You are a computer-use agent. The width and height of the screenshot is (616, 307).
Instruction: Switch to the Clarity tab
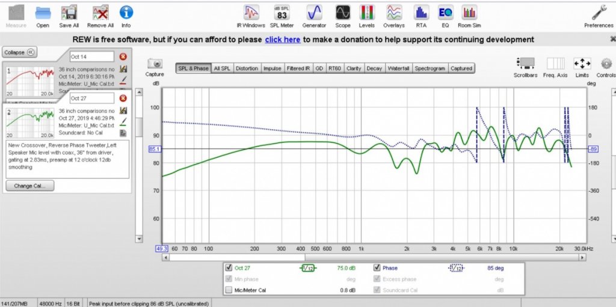point(354,68)
